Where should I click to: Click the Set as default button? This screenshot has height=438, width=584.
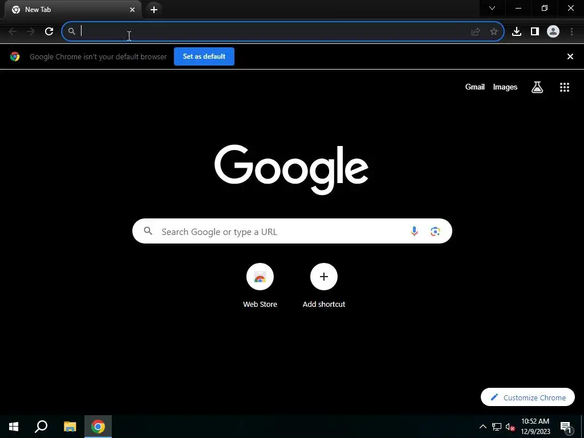(204, 56)
